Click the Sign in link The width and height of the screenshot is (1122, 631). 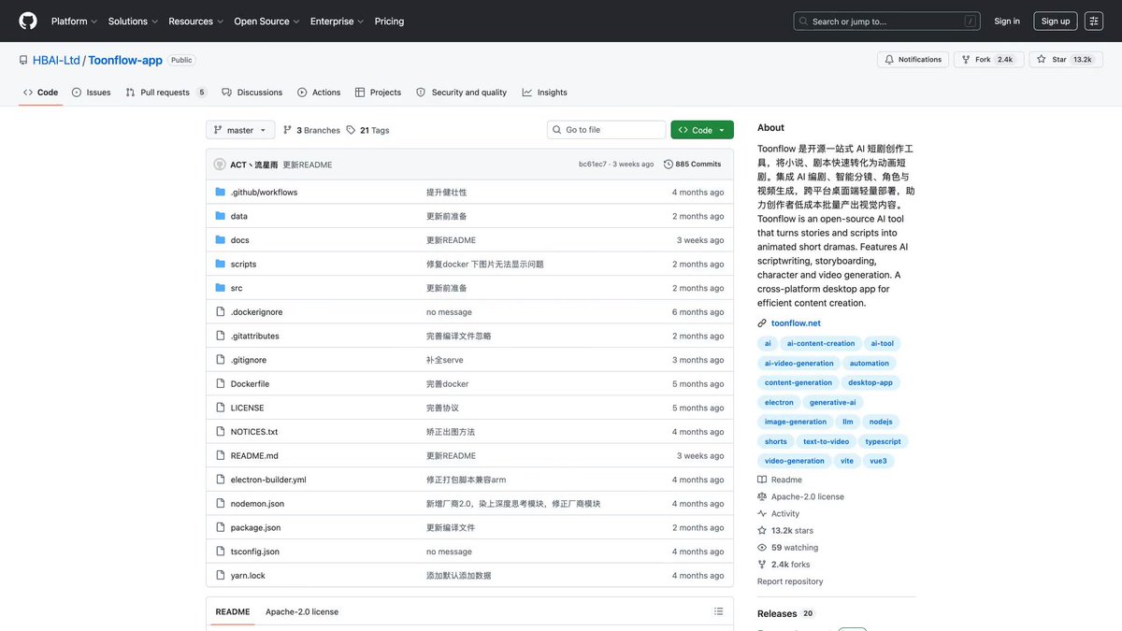click(1007, 21)
